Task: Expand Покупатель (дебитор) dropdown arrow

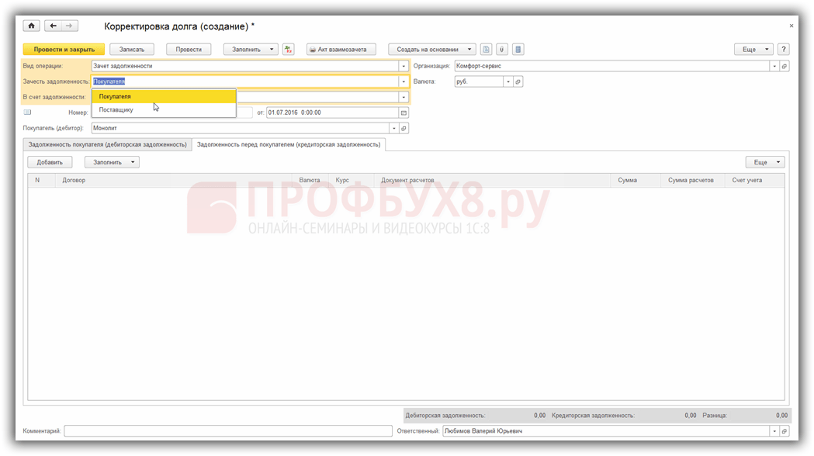Action: click(x=394, y=128)
